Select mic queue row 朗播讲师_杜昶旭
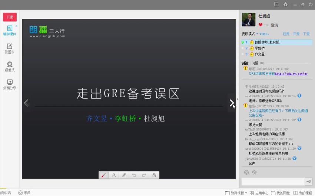This screenshot has width=315, height=196. (277, 42)
